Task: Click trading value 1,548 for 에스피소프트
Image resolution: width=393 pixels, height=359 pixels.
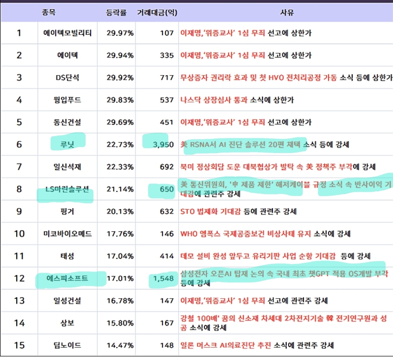Action: click(163, 278)
